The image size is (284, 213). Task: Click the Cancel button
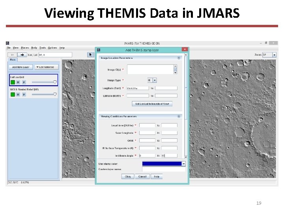point(142,176)
